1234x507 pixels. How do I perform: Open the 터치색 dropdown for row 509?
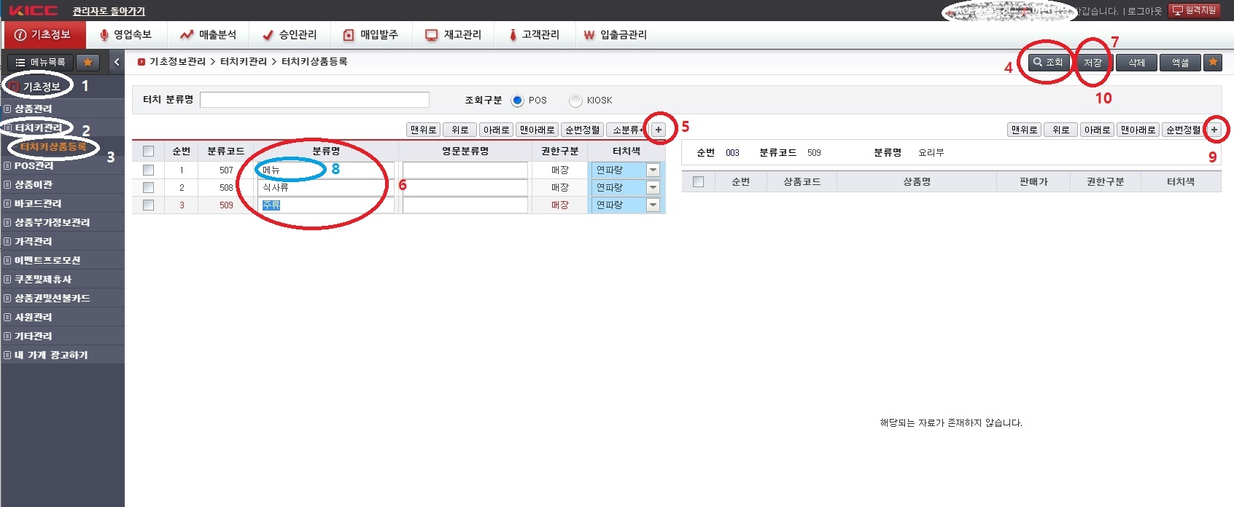pyautogui.click(x=653, y=205)
